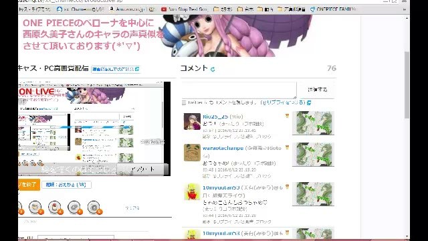Click the orange end-broadcast button
This screenshot has height=241, width=428.
click(29, 185)
